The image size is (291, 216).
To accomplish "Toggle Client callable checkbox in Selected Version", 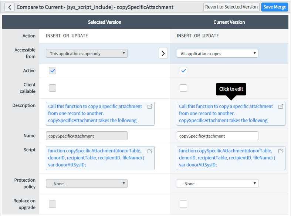I will tap(53, 88).
